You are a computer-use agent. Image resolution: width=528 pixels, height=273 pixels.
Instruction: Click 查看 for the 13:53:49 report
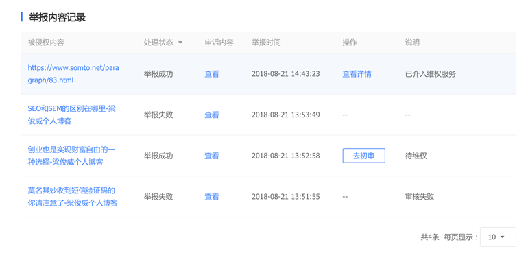[x=212, y=115]
